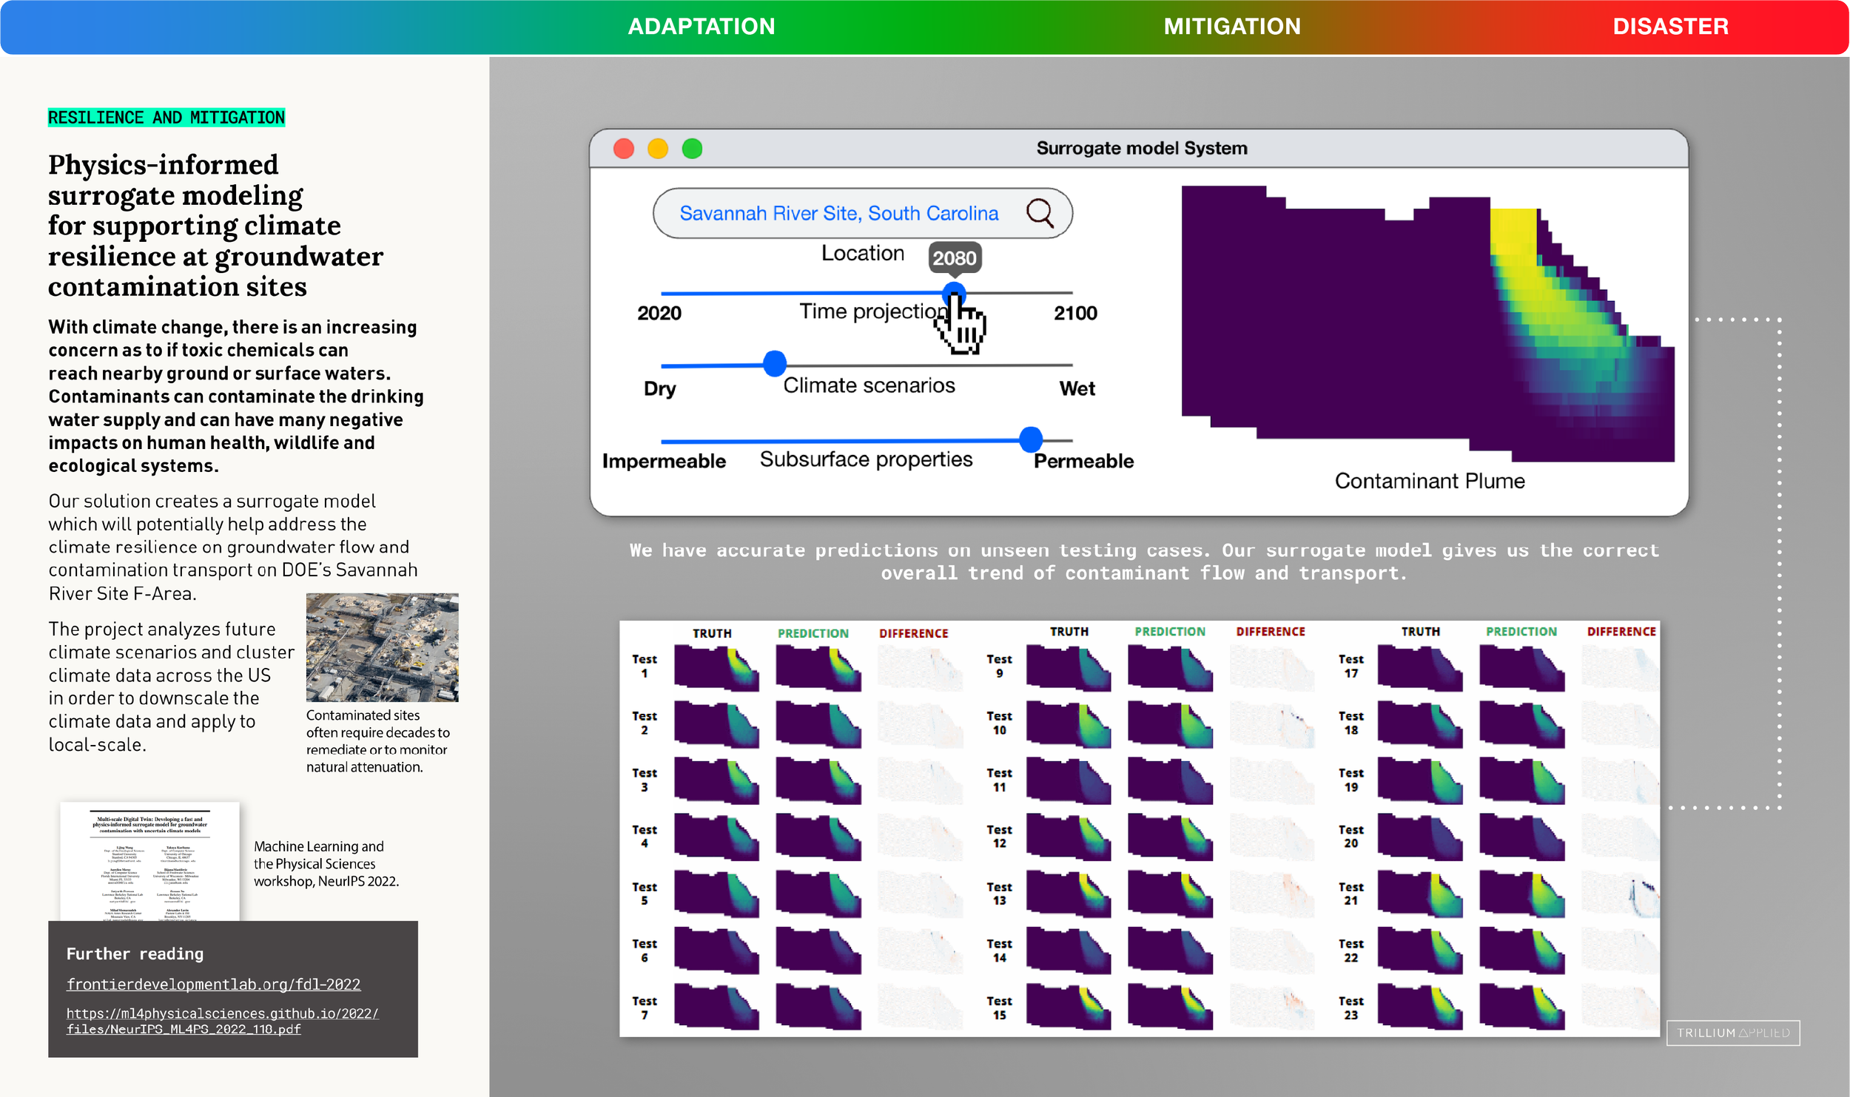Open the ml4physicalsciences NeurIPS PDF link
This screenshot has height=1097, width=1850.
click(222, 1021)
